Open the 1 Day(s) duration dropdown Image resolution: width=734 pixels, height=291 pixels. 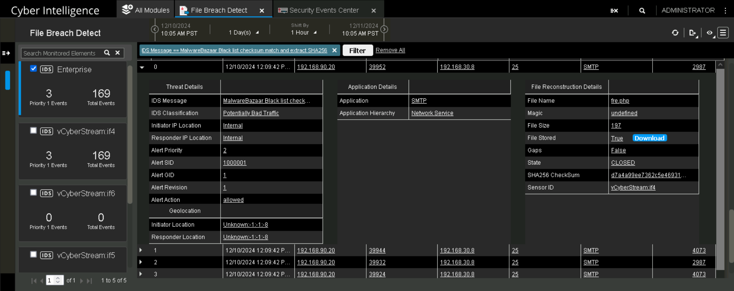[x=244, y=33]
